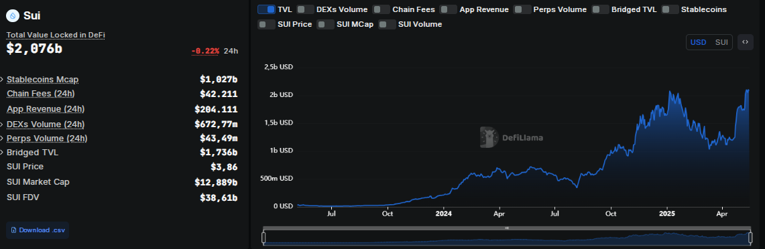Turn on the Stablecoins toggle
Image resolution: width=765 pixels, height=249 pixels.
[670, 9]
